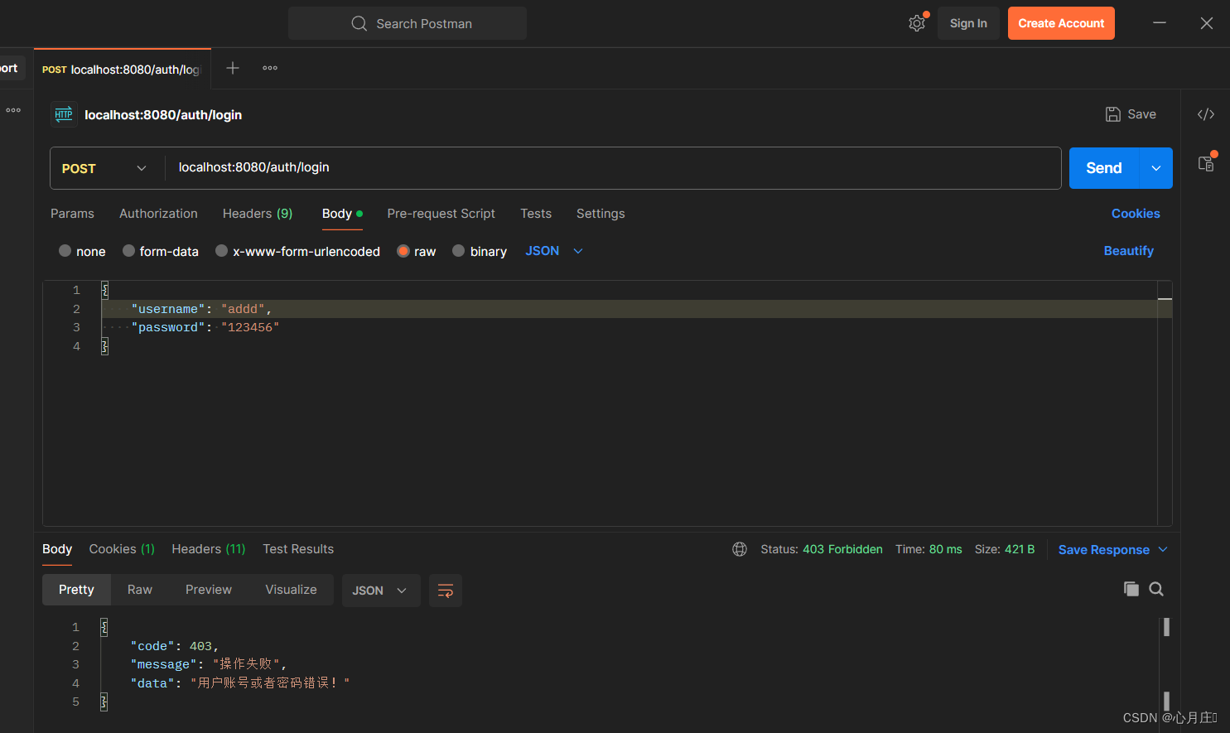Add a new request tab with plus icon
Viewport: 1230px width, 733px height.
pos(233,68)
